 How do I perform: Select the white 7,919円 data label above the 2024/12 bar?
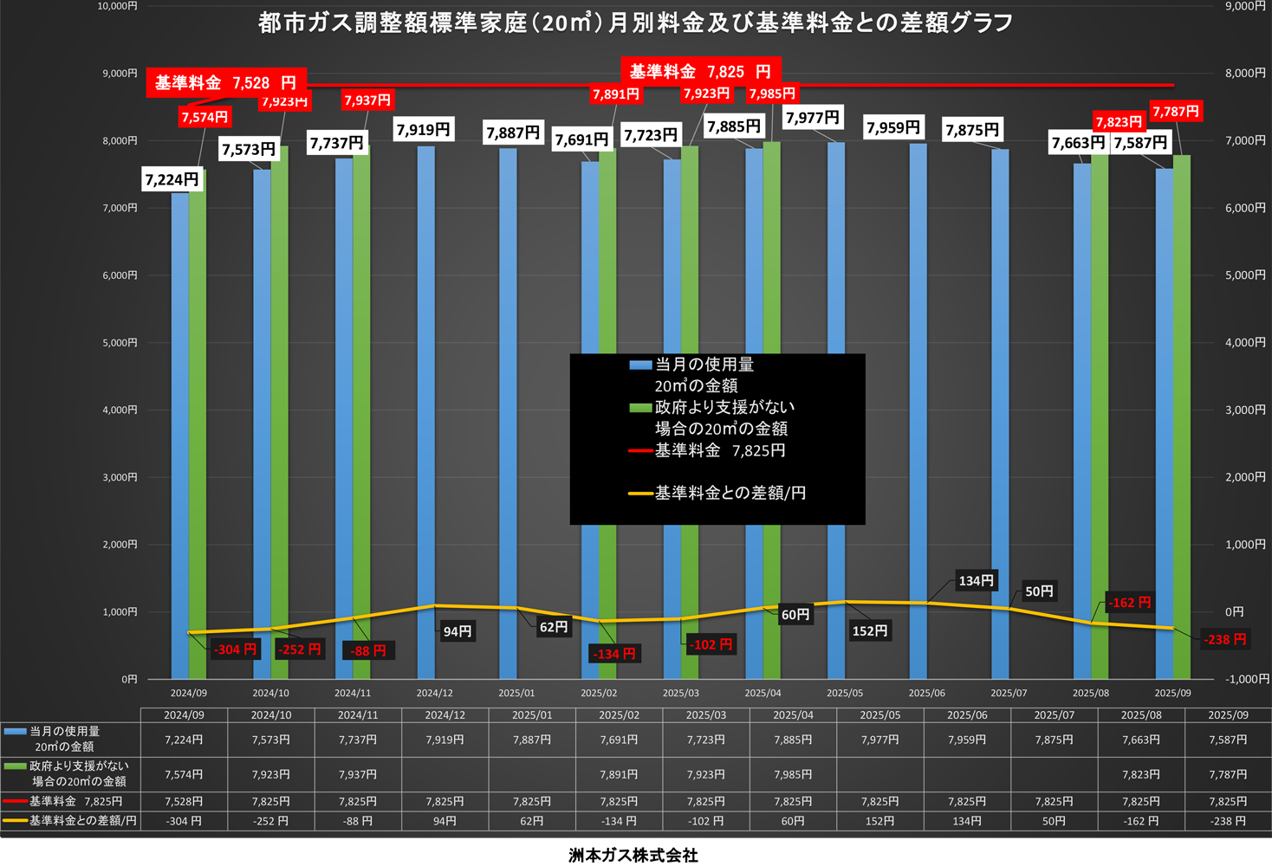(423, 130)
